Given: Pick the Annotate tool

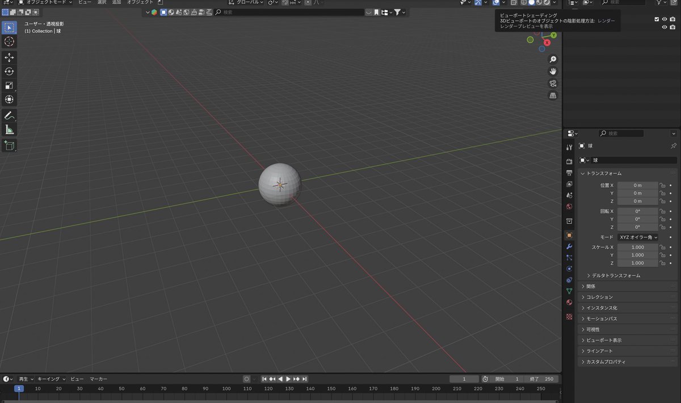Looking at the screenshot, I should pyautogui.click(x=9, y=116).
